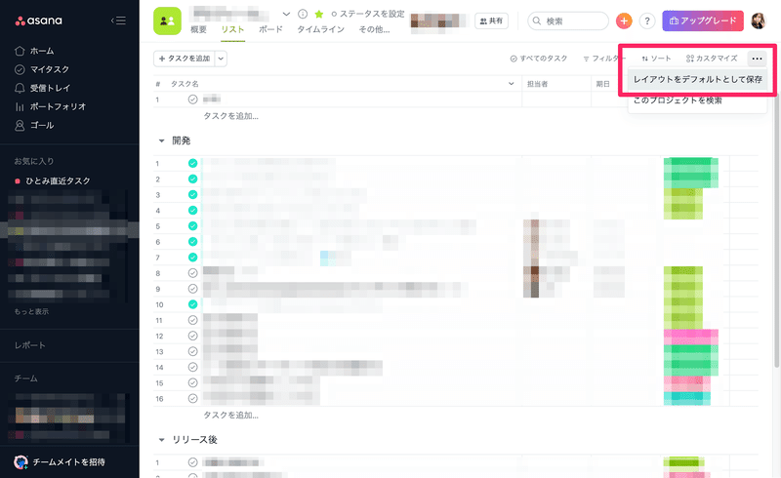The image size is (781, 478).
Task: Click the star favorite icon in the header
Action: (x=319, y=14)
